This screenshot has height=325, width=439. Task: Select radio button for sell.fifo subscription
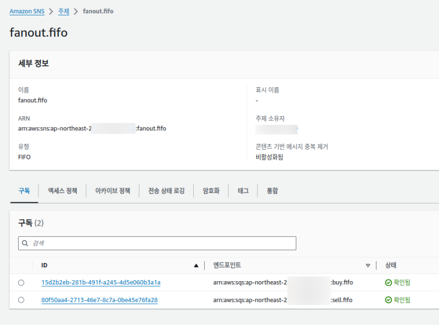(21, 300)
